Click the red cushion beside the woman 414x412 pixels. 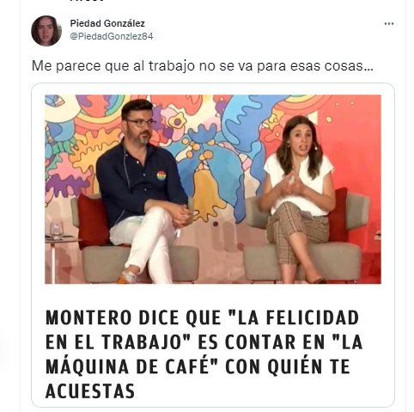tap(338, 215)
